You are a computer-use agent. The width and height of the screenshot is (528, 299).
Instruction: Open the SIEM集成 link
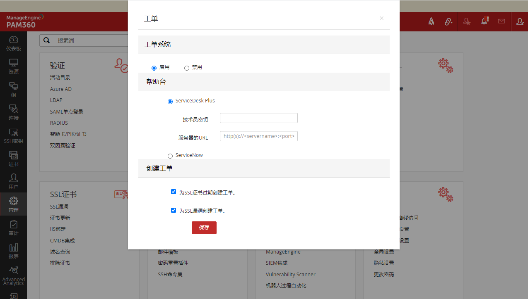click(277, 263)
